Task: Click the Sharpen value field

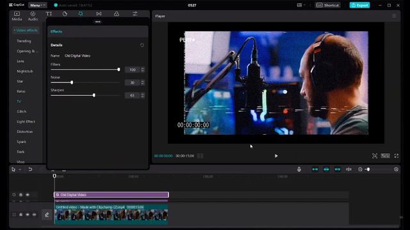Action: (133, 95)
